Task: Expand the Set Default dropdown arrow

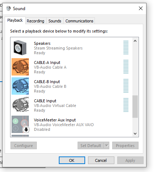Action: tap(107, 146)
